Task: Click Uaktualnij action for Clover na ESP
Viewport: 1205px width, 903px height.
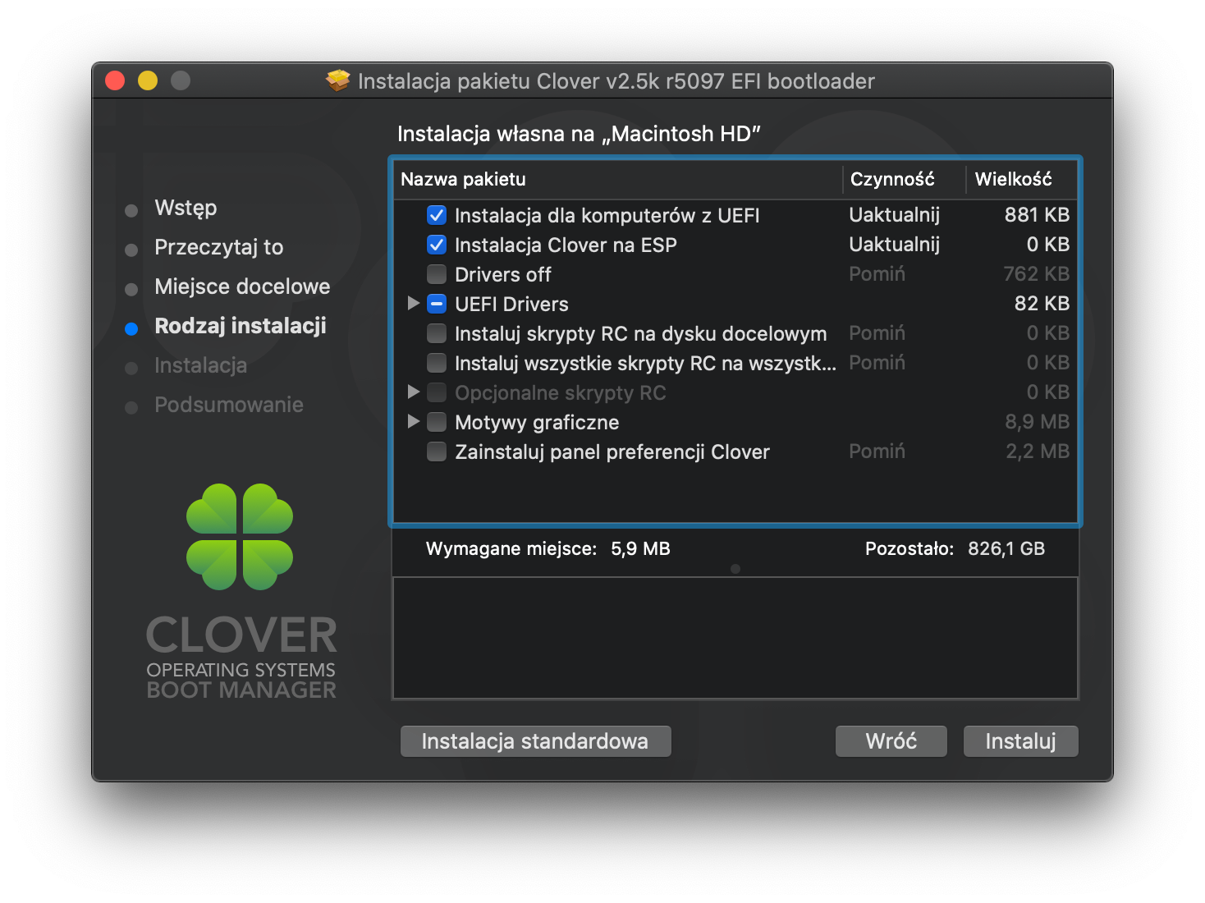Action: (894, 245)
